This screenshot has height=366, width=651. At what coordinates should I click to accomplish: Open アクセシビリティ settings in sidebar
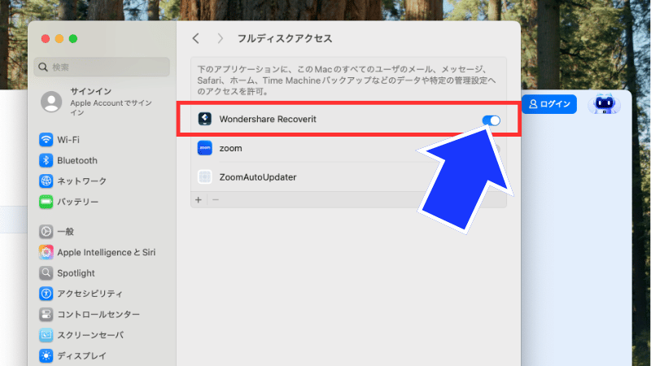click(90, 294)
